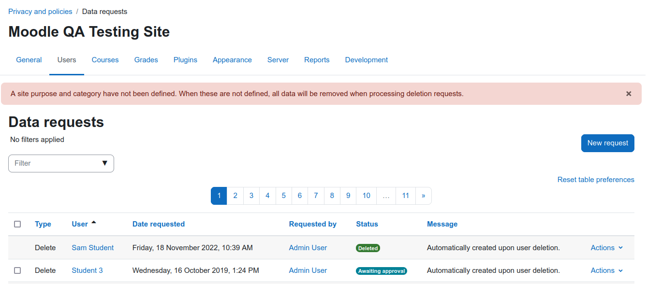Screen dimensions: 647x284
Task: Click current page 1 in pagination
Action: 219,196
